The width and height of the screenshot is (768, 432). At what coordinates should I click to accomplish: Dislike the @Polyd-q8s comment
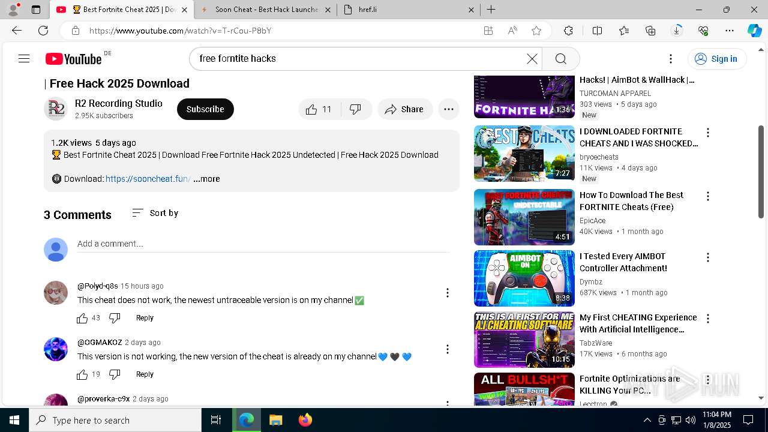(x=115, y=318)
